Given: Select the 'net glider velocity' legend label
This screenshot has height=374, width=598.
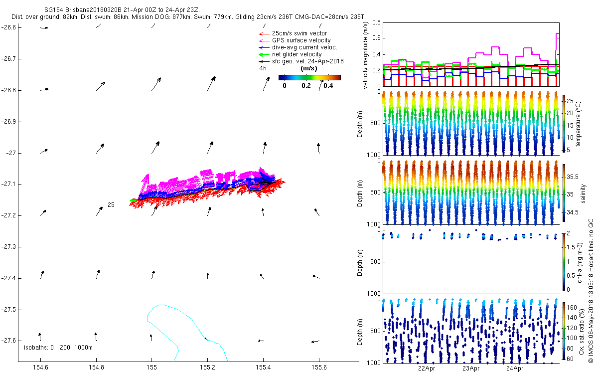Looking at the screenshot, I should coord(297,54).
